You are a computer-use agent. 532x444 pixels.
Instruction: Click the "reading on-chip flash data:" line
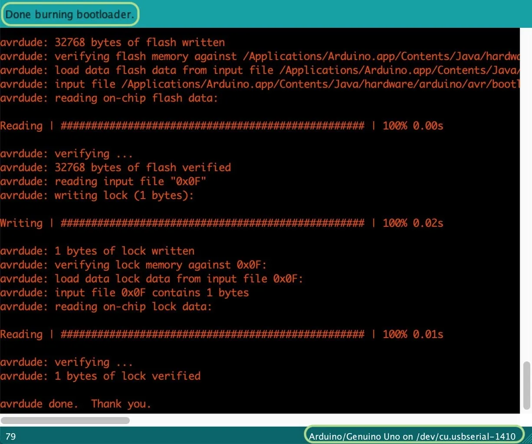pos(109,98)
